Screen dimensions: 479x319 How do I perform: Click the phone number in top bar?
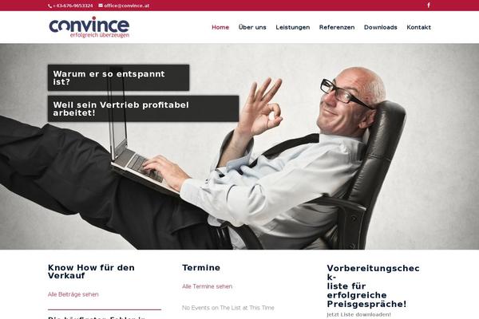point(73,6)
